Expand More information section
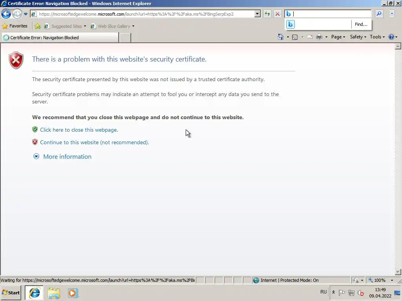 click(x=67, y=157)
